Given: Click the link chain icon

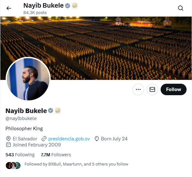Looking at the screenshot, I should (44, 139).
